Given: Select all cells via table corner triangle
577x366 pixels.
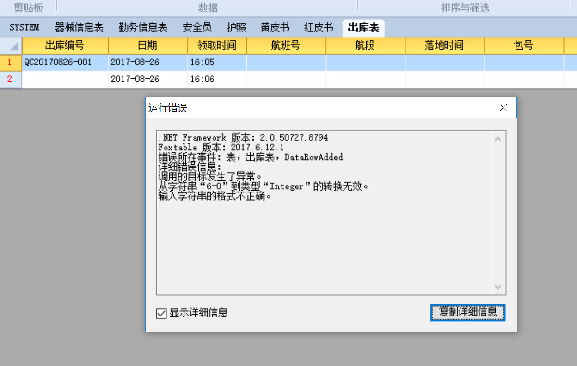Looking at the screenshot, I should [11, 45].
